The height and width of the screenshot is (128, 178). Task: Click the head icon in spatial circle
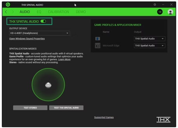pos(48,85)
